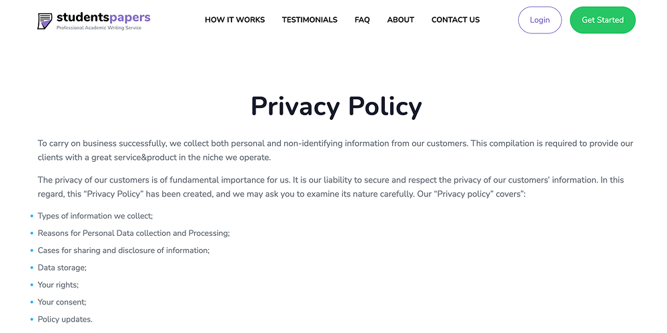Image resolution: width=667 pixels, height=333 pixels.
Task: Open the FAQ menu item
Action: (x=362, y=20)
